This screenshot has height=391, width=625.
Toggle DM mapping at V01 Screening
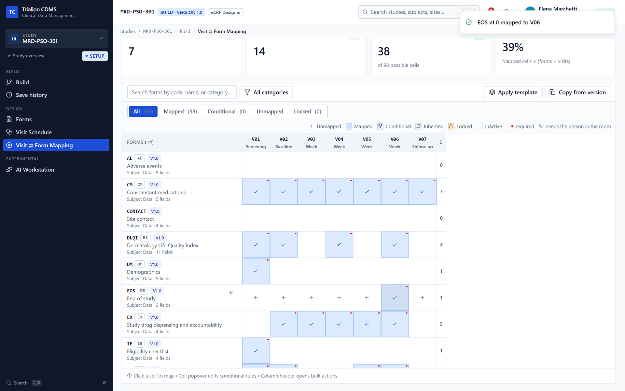click(256, 271)
